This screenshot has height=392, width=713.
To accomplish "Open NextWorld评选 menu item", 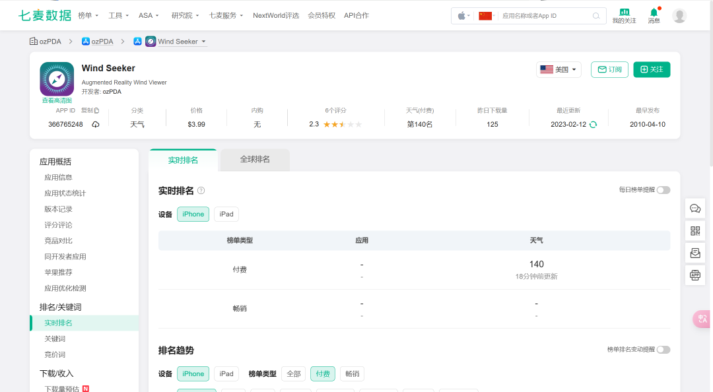I will click(x=276, y=15).
